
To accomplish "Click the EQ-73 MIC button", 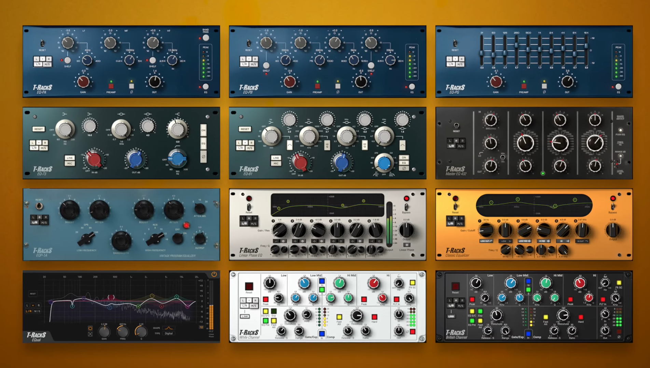I will (70, 163).
